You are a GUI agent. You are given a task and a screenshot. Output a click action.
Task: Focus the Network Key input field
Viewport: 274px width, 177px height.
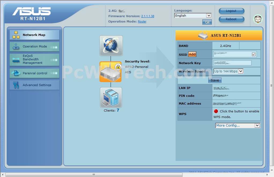pyautogui.click(x=232, y=63)
